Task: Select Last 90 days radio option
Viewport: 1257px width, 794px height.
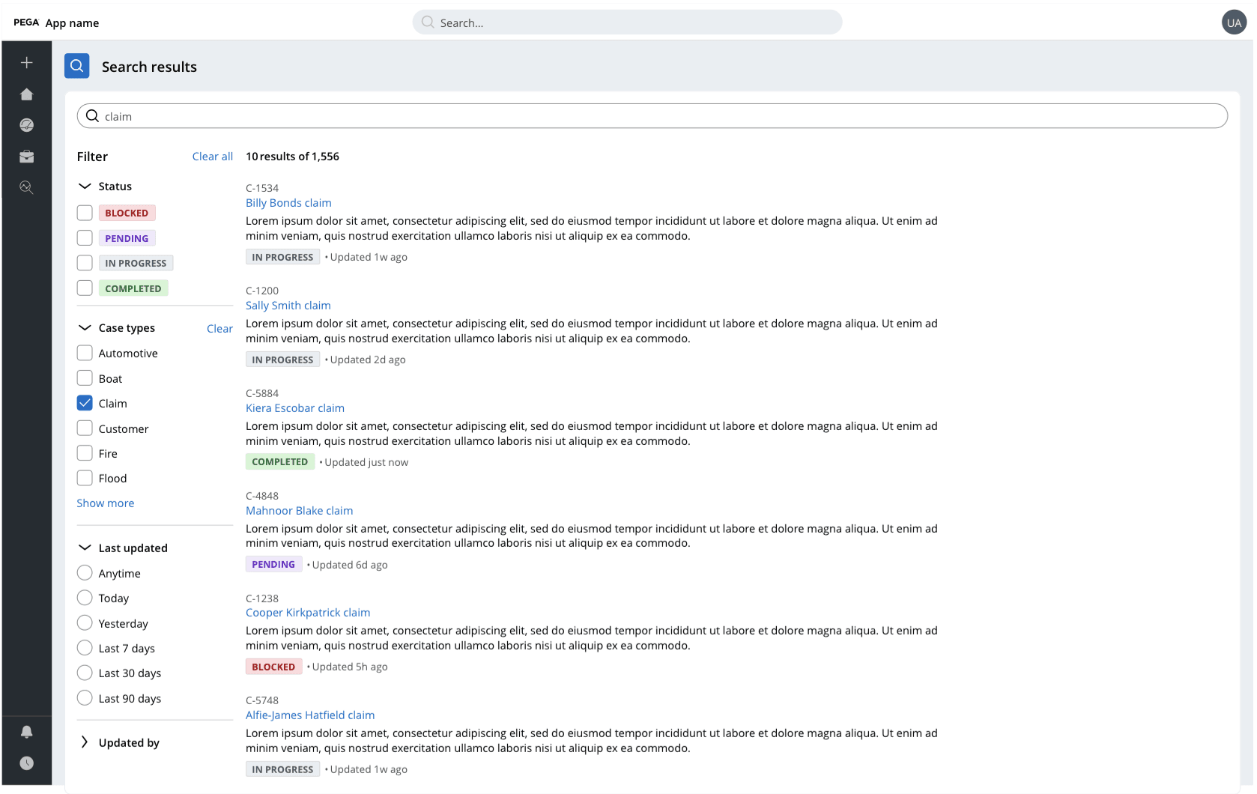Action: coord(85,698)
